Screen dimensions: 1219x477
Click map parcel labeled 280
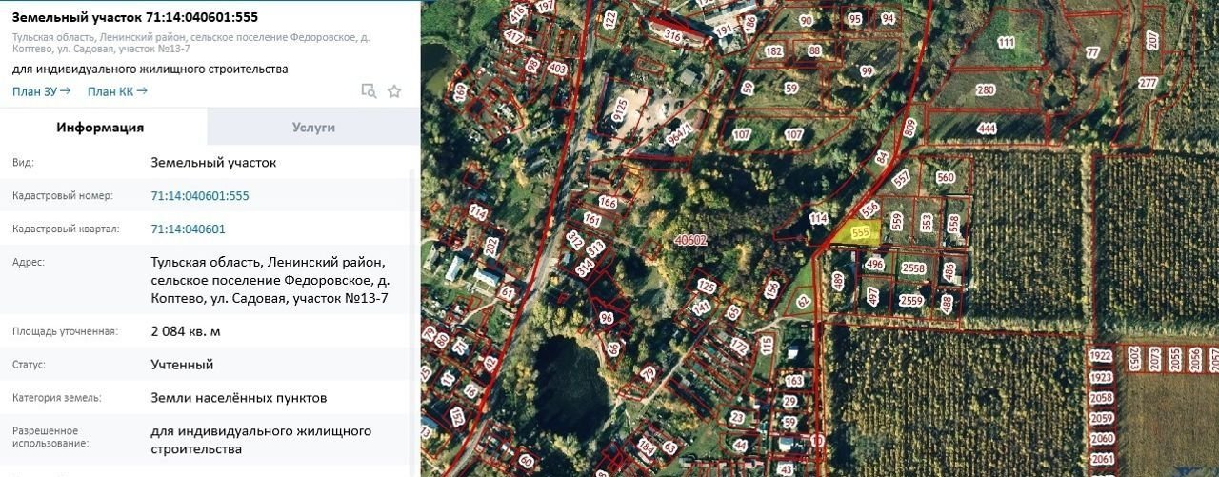[x=986, y=90]
